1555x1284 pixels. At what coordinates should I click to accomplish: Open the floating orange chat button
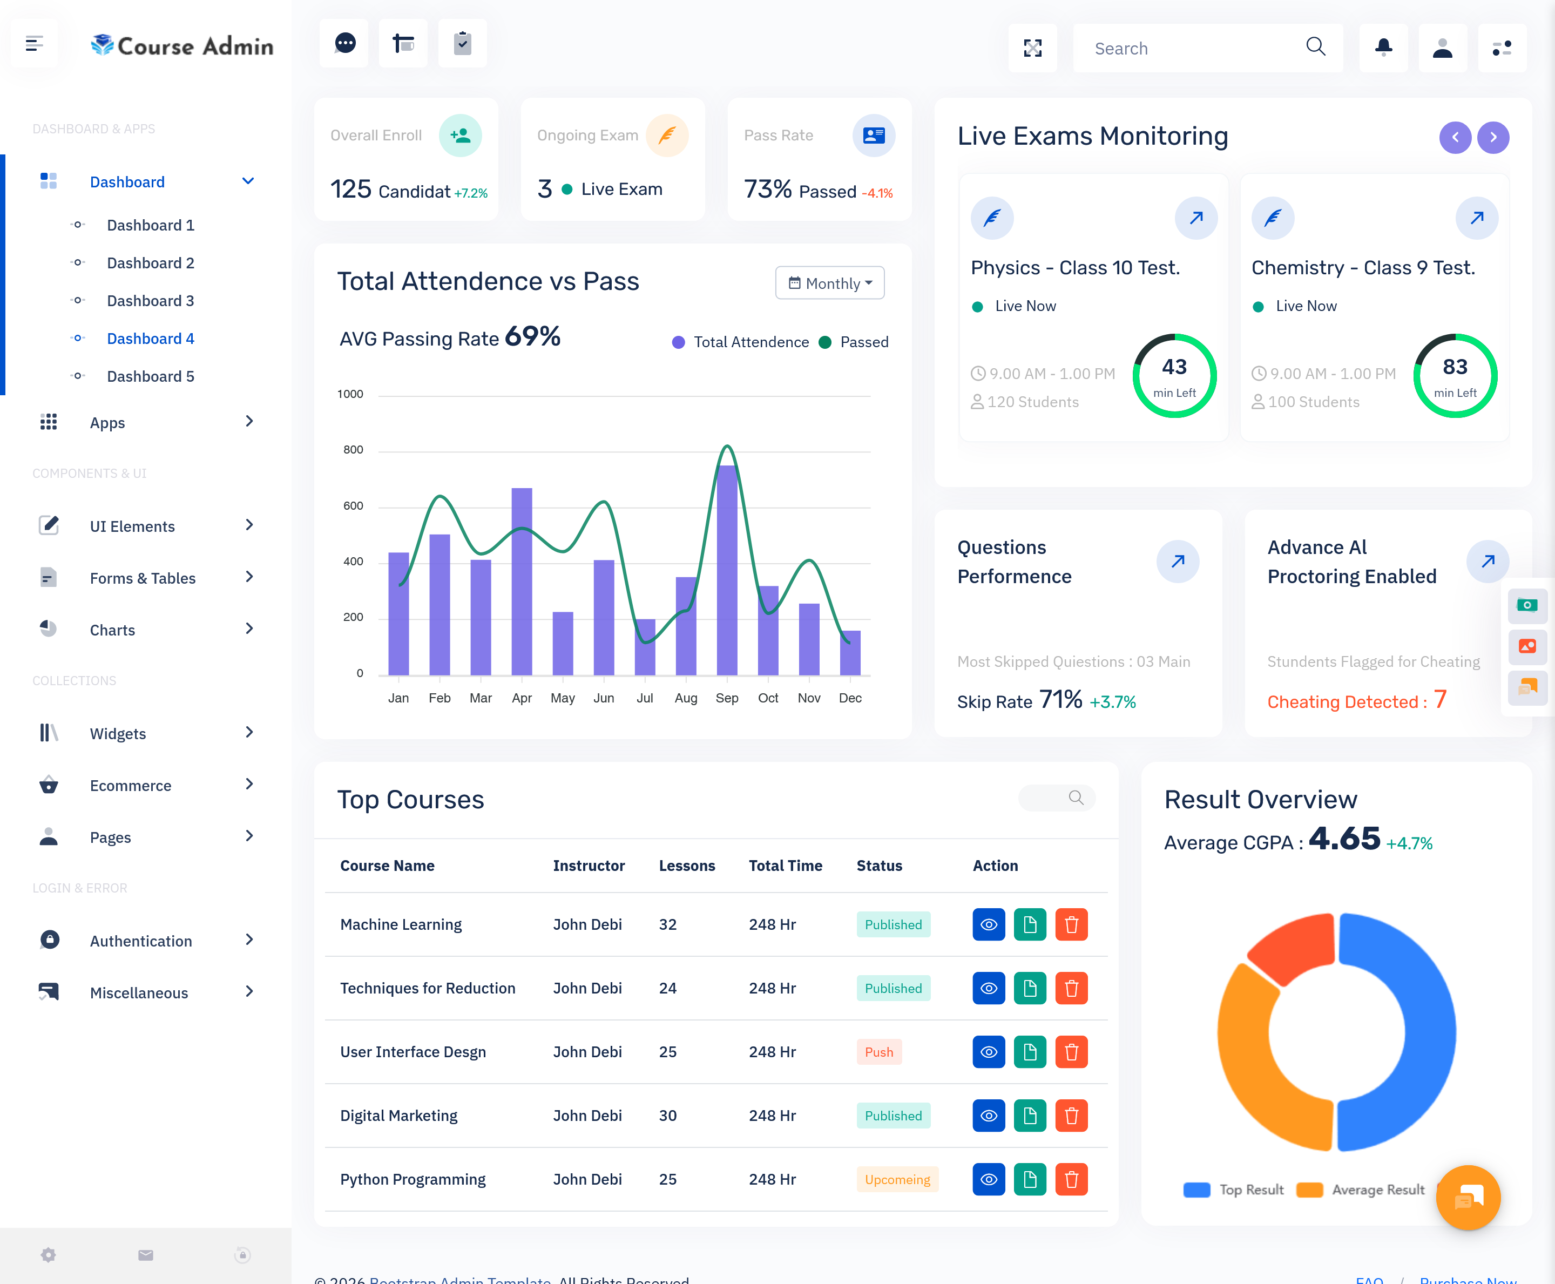(1468, 1198)
